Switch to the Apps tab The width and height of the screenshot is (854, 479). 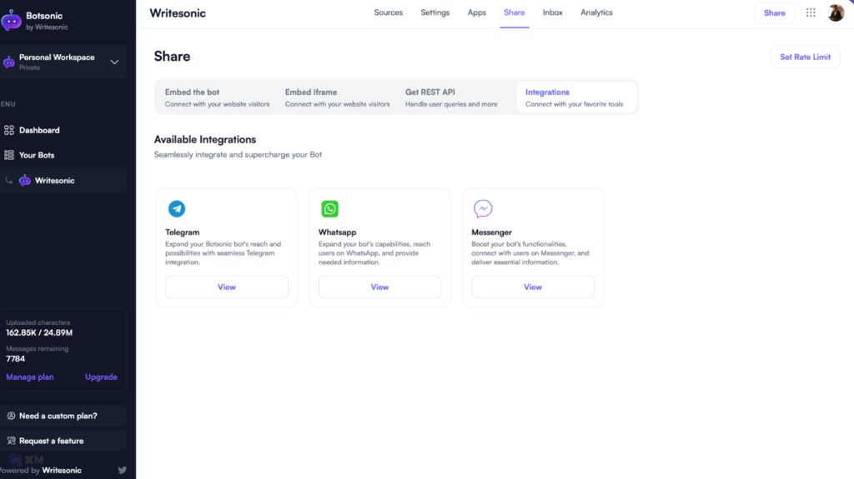(476, 12)
